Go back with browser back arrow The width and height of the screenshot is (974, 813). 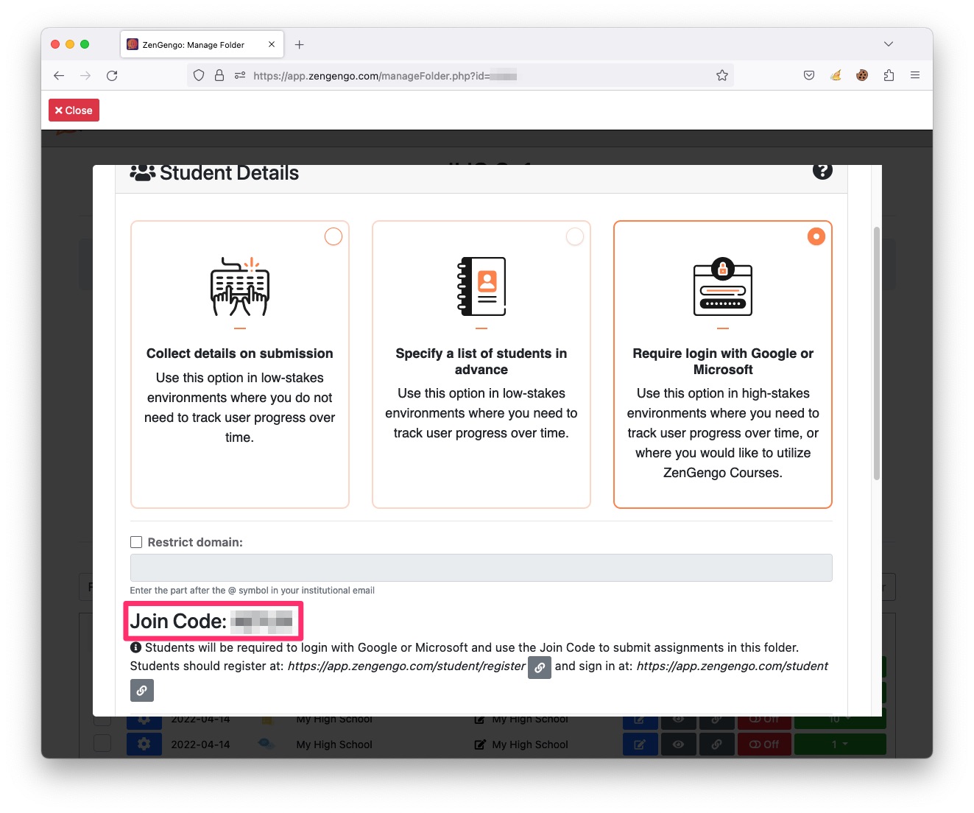coord(60,75)
